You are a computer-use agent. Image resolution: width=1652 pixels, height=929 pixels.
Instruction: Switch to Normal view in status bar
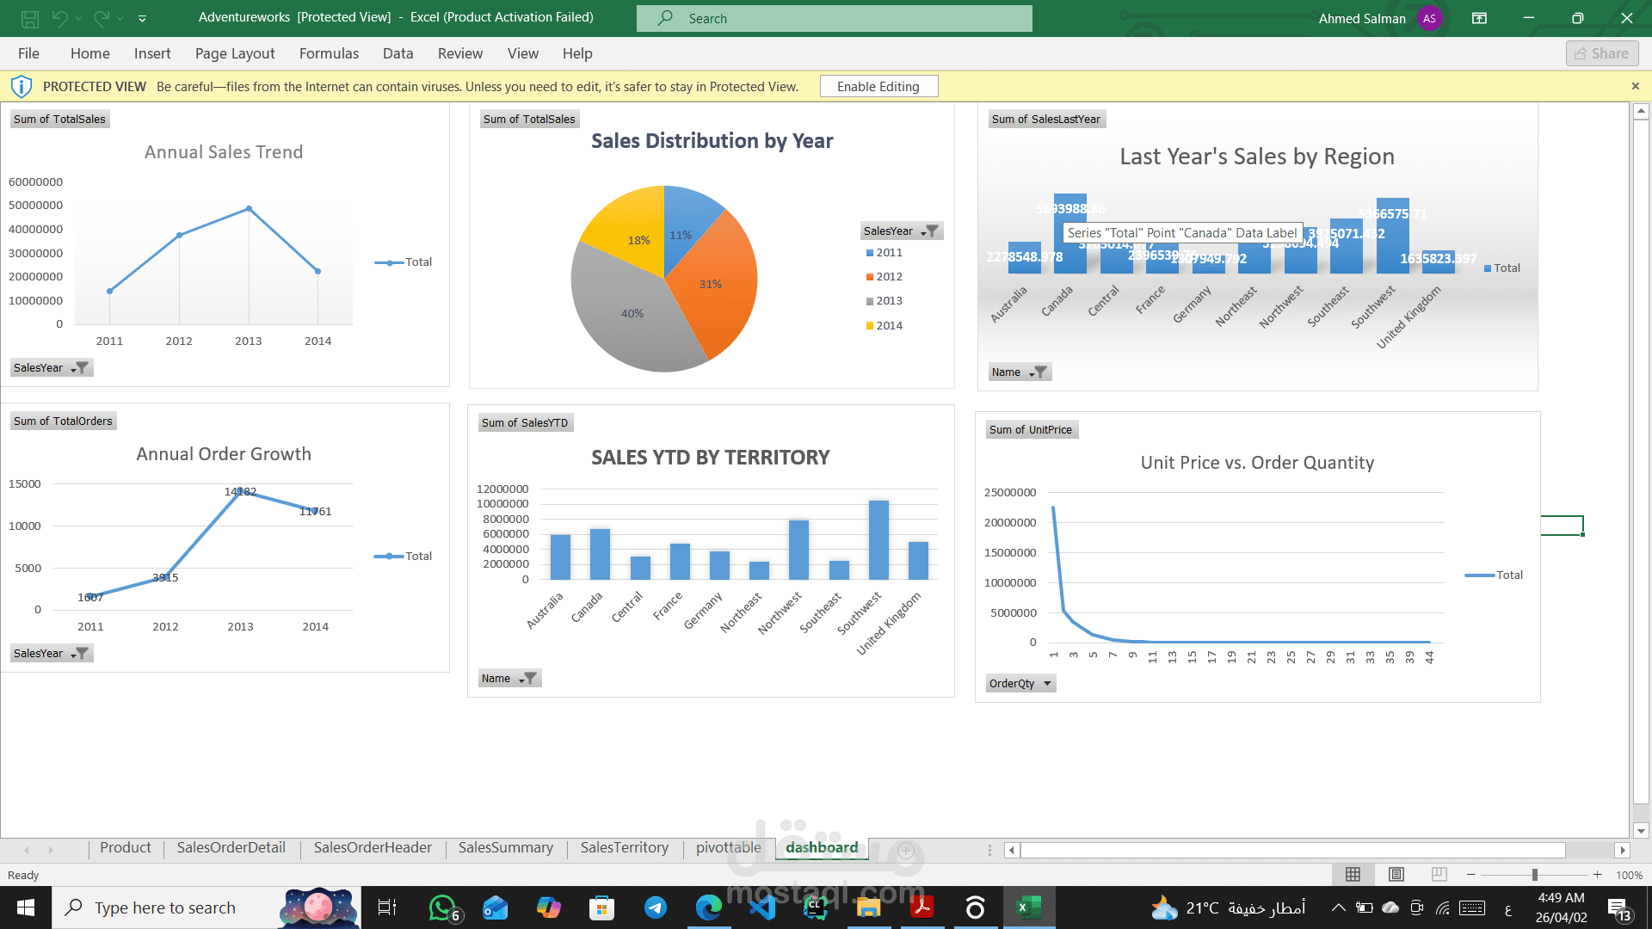point(1353,875)
